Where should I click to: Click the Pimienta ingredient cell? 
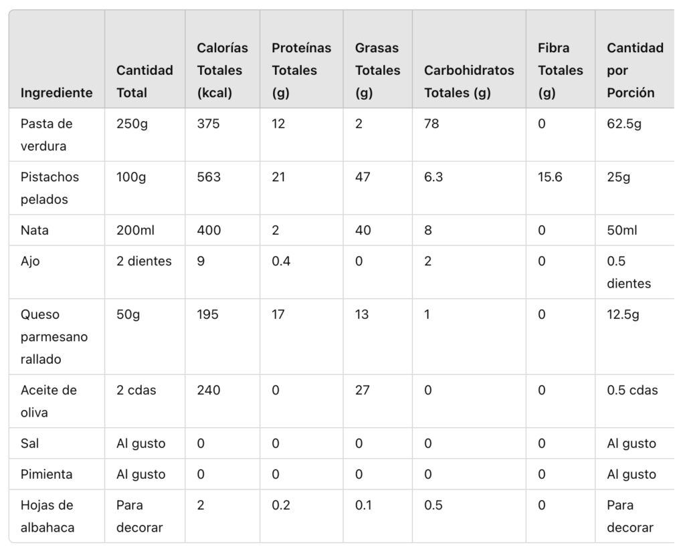pyautogui.click(x=47, y=474)
